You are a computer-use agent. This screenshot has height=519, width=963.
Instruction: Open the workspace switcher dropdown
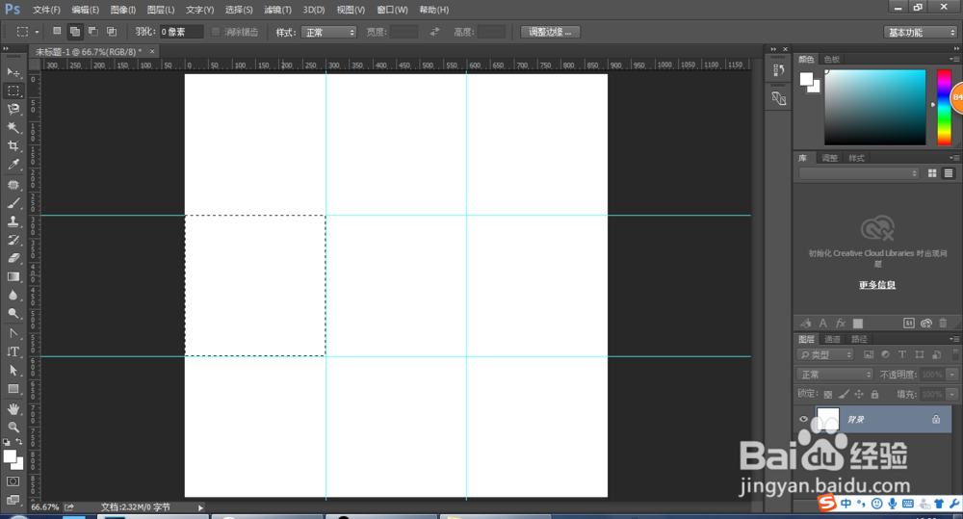click(x=920, y=32)
